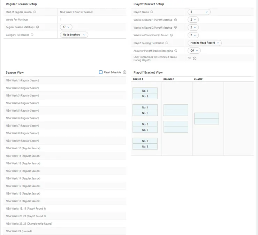Select the No. 1 seed bracket box
This screenshot has width=258, height=235.
[x=145, y=91]
